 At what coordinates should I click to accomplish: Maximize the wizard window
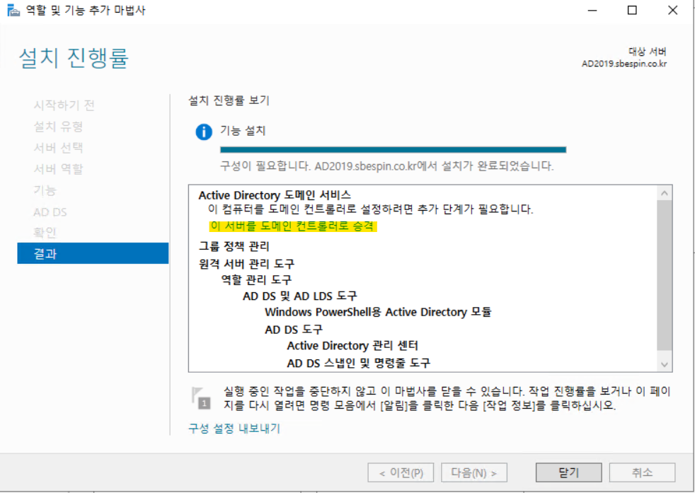[632, 10]
